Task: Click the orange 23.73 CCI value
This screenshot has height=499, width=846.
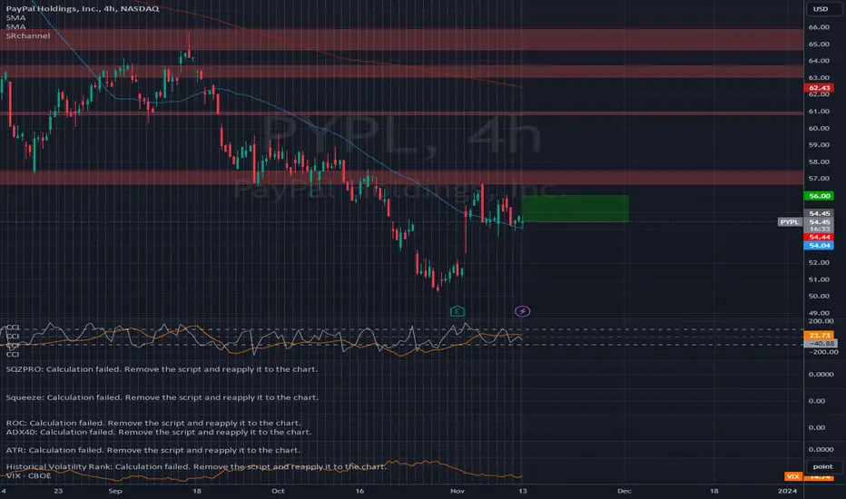Action: pos(819,336)
